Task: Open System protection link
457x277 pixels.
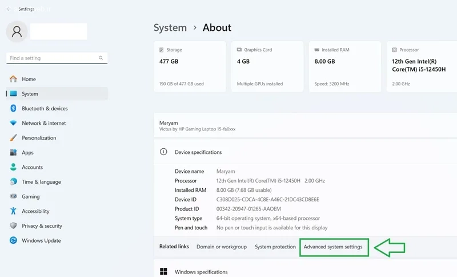Action: click(x=275, y=247)
